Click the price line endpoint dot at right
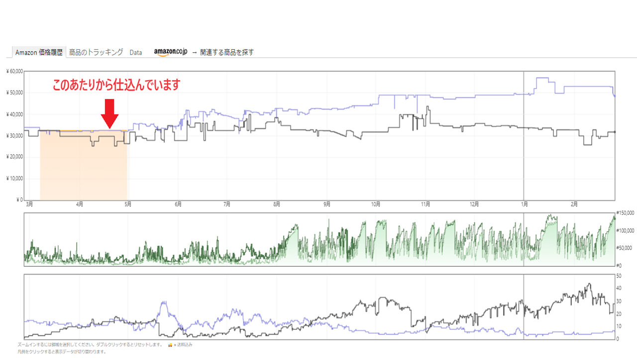637x358 pixels. click(x=615, y=132)
